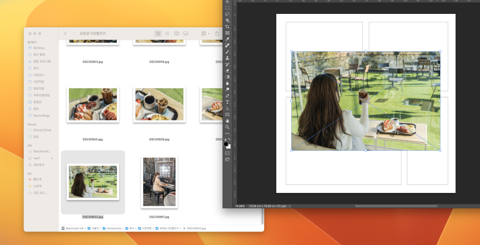The height and width of the screenshot is (245, 480).
Task: Go forward in Finder window
Action: (x=74, y=33)
